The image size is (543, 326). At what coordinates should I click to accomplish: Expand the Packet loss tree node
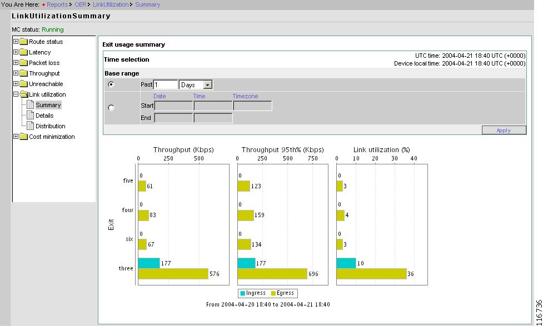coord(16,63)
